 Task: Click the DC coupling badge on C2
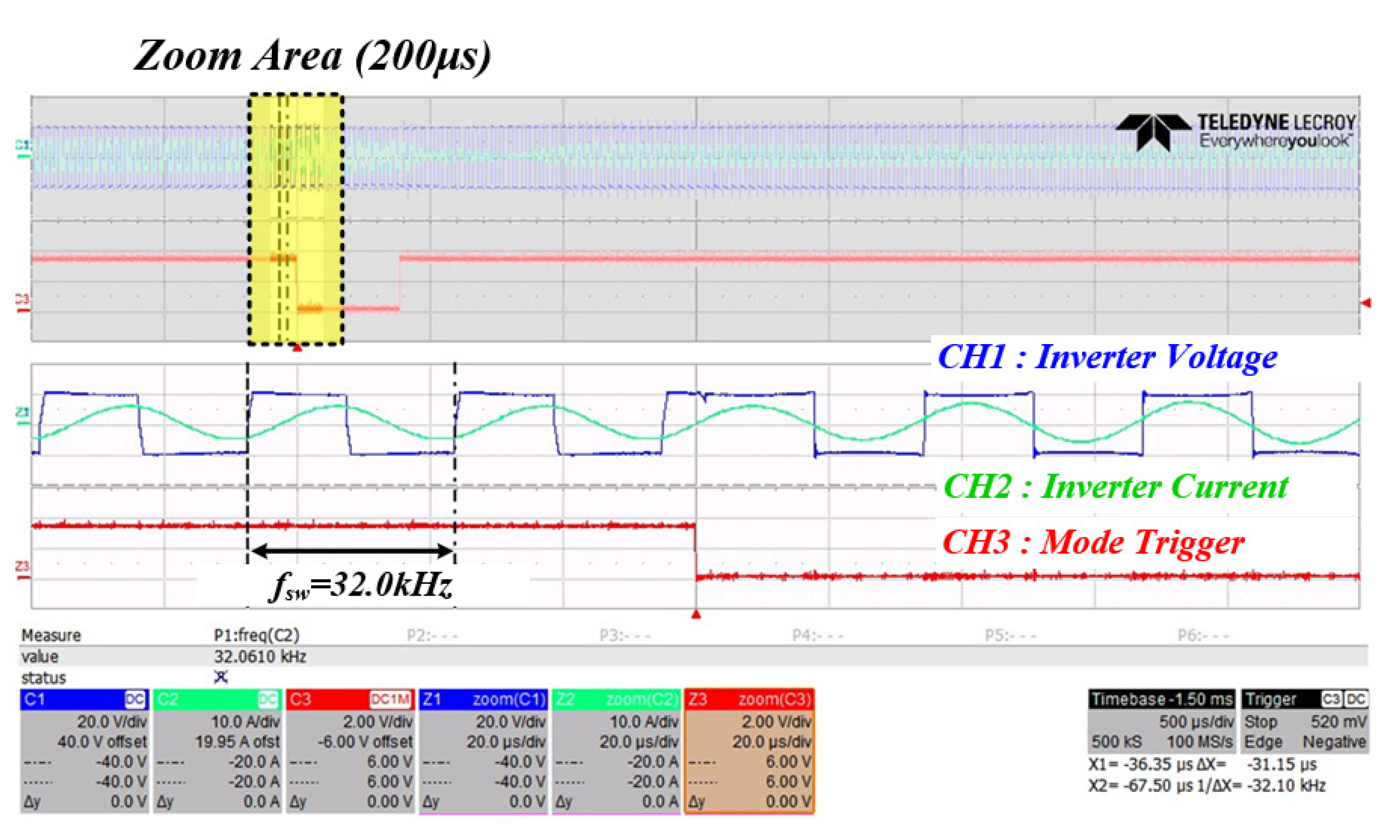point(268,699)
